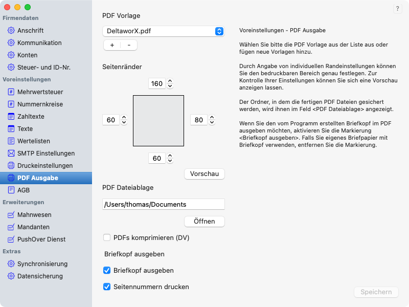The image size is (409, 307).
Task: Click the SMTP Einstellungen envelope icon
Action: 11,153
